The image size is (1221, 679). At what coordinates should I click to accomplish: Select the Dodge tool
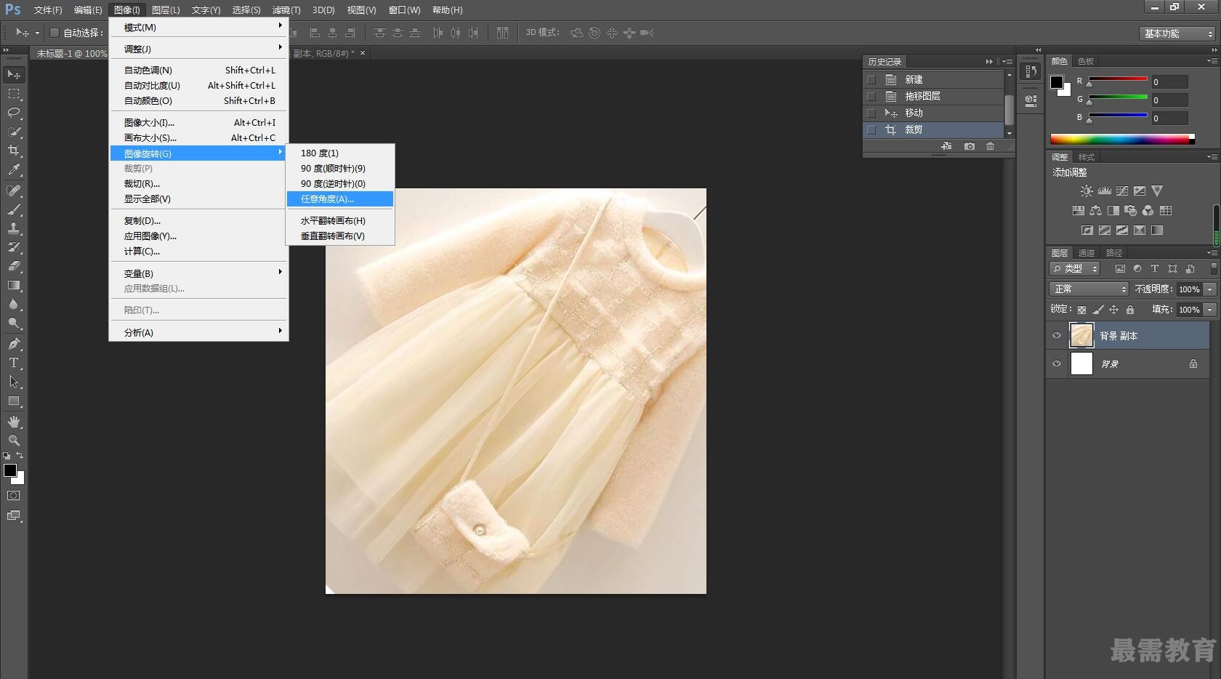(14, 323)
